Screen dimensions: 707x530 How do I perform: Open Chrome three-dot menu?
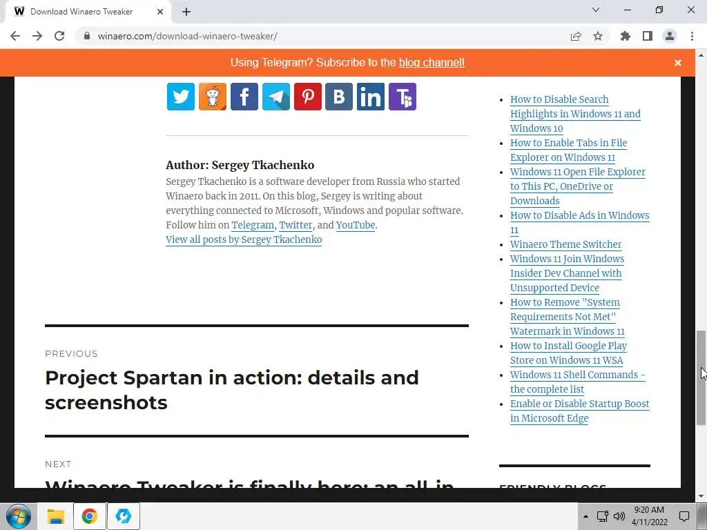tap(692, 36)
